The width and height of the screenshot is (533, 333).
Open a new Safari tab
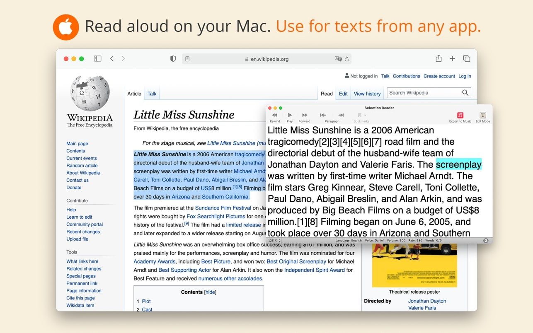pyautogui.click(x=452, y=59)
